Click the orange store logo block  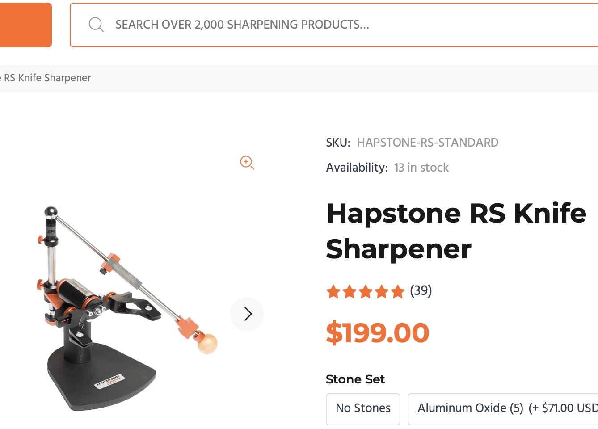coord(25,25)
